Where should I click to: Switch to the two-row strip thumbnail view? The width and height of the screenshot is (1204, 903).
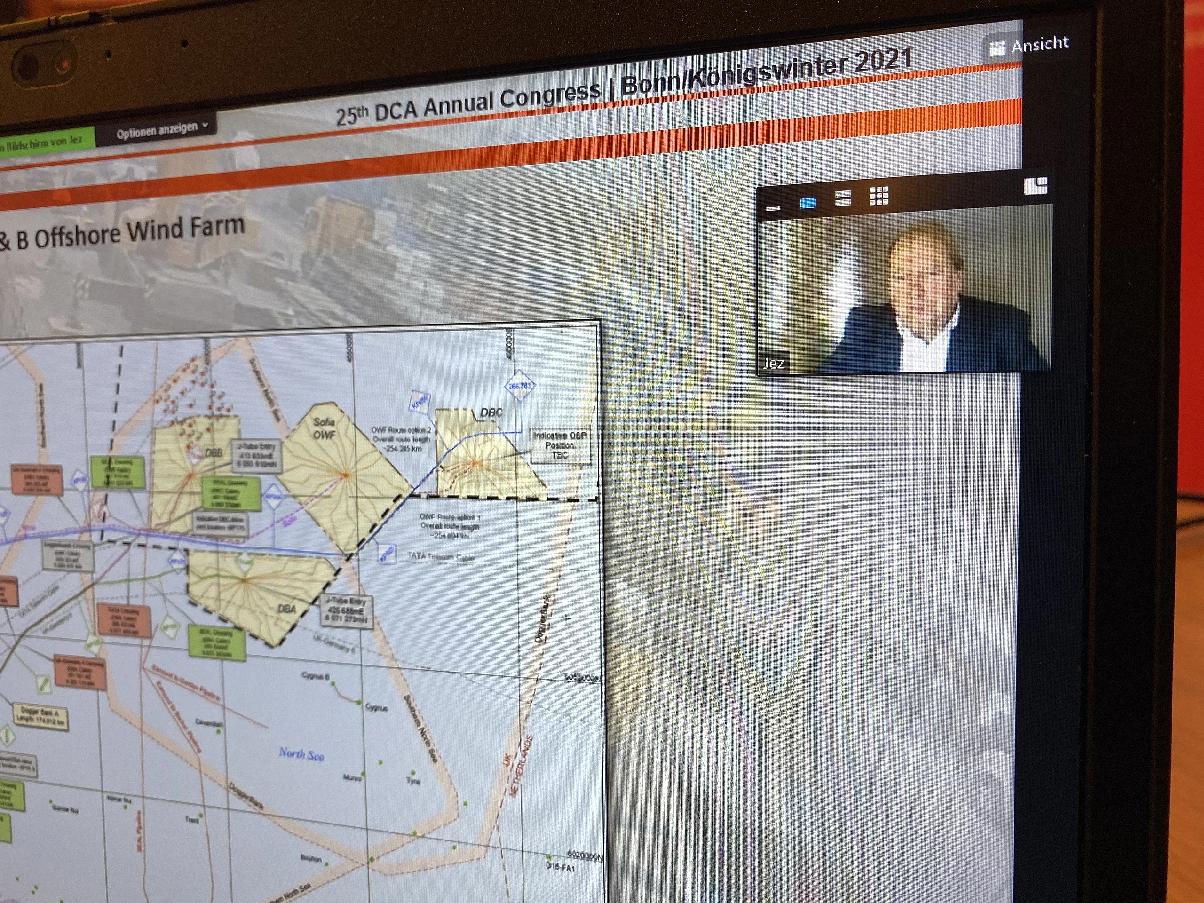pos(843,198)
